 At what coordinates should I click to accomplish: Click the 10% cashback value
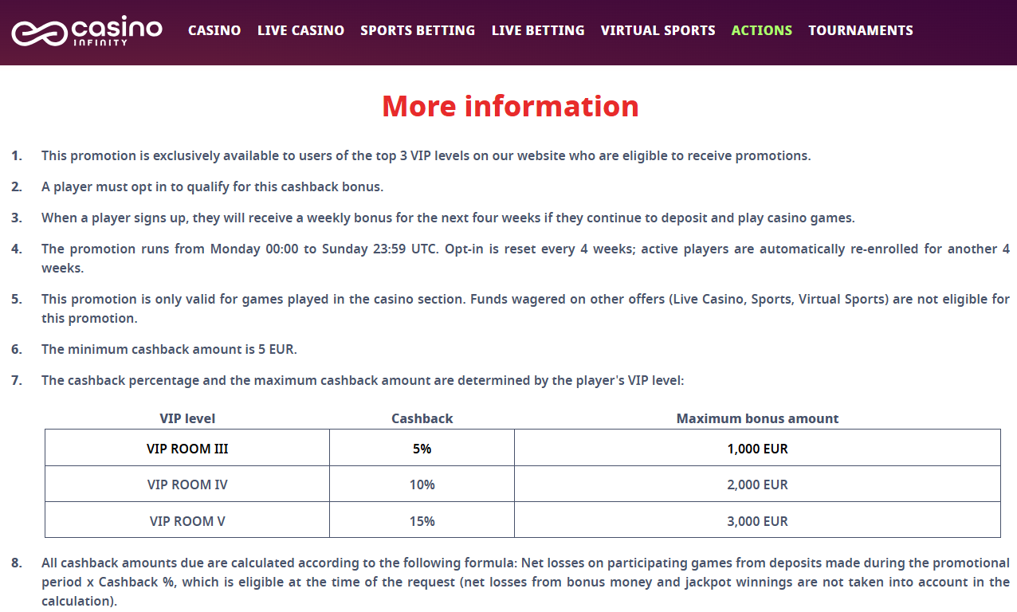pos(422,484)
